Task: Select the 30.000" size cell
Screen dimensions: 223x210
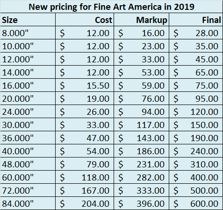Action: (x=28, y=125)
